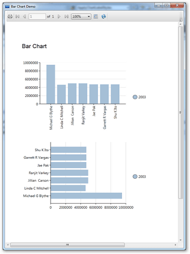Click the Bar Chart title text

[x=34, y=46]
